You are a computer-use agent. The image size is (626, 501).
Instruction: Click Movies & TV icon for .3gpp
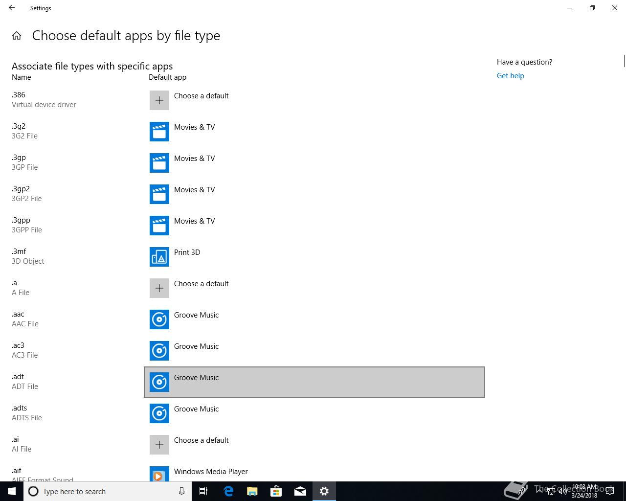[159, 226]
